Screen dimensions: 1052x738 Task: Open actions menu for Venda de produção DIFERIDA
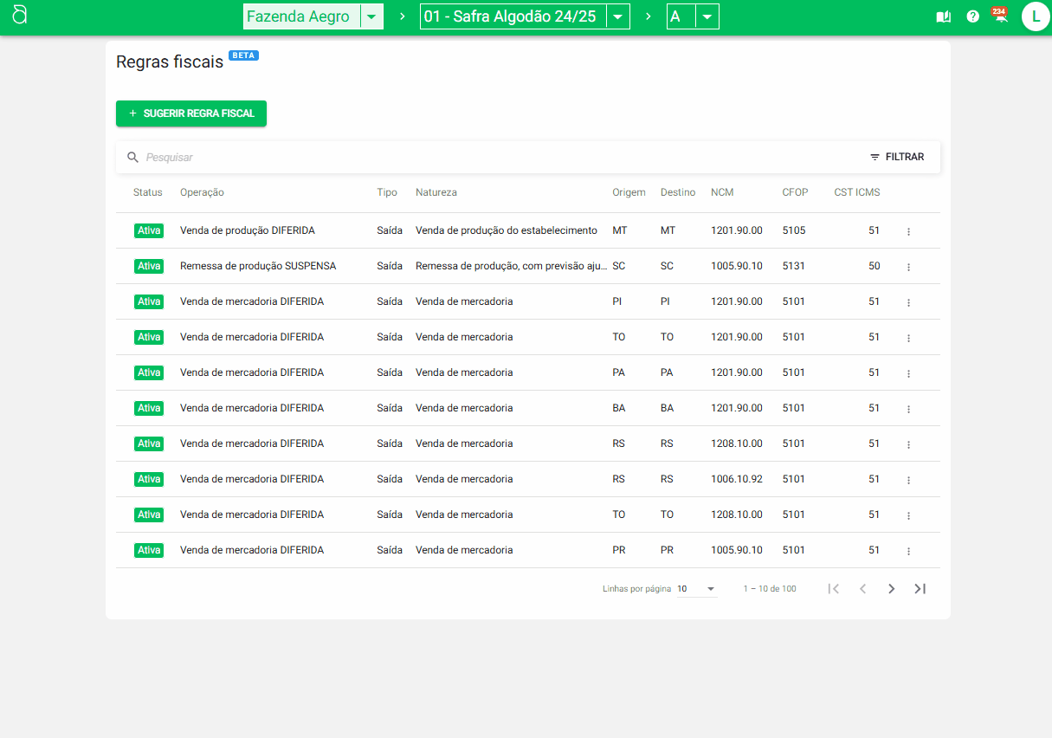[908, 231]
